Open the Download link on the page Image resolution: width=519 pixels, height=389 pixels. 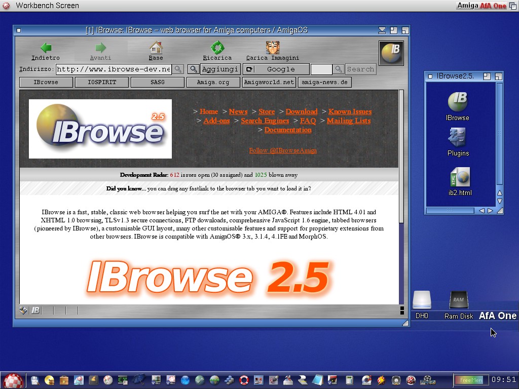pyautogui.click(x=301, y=111)
